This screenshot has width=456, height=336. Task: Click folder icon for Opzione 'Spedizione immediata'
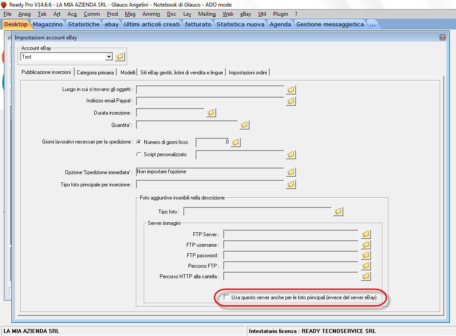tap(291, 172)
